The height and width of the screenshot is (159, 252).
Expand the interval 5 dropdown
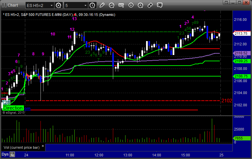86,5
